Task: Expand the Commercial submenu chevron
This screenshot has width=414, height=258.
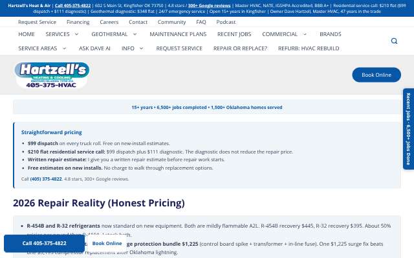Action: (x=305, y=34)
